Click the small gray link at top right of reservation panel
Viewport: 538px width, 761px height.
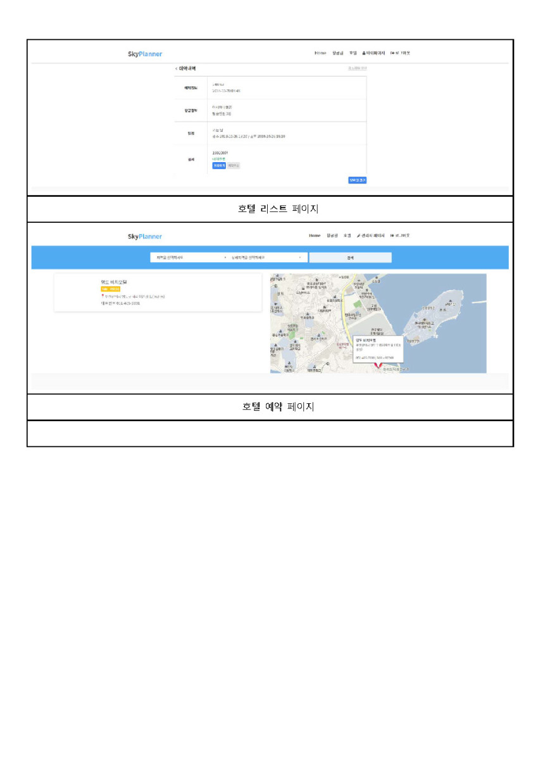click(357, 68)
